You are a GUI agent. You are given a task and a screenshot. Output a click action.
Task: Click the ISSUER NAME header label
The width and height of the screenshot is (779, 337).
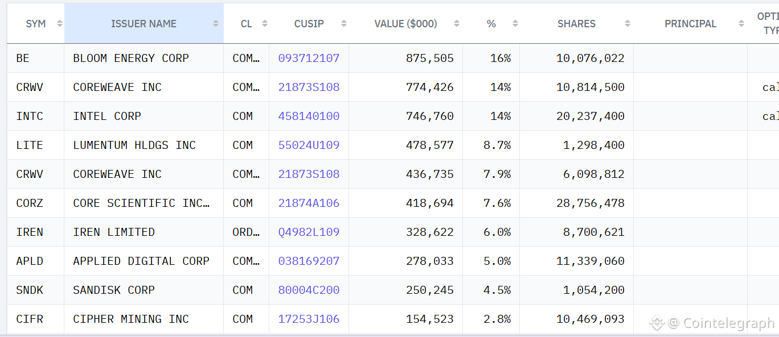(x=143, y=24)
